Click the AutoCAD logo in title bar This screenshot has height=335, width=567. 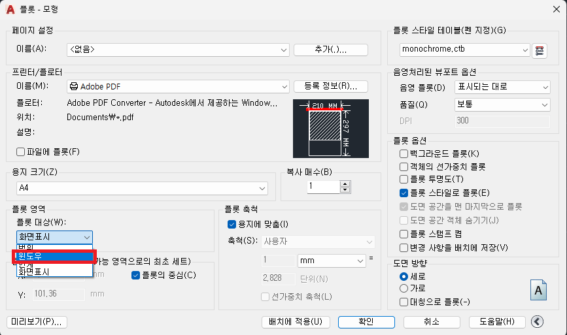pyautogui.click(x=11, y=9)
